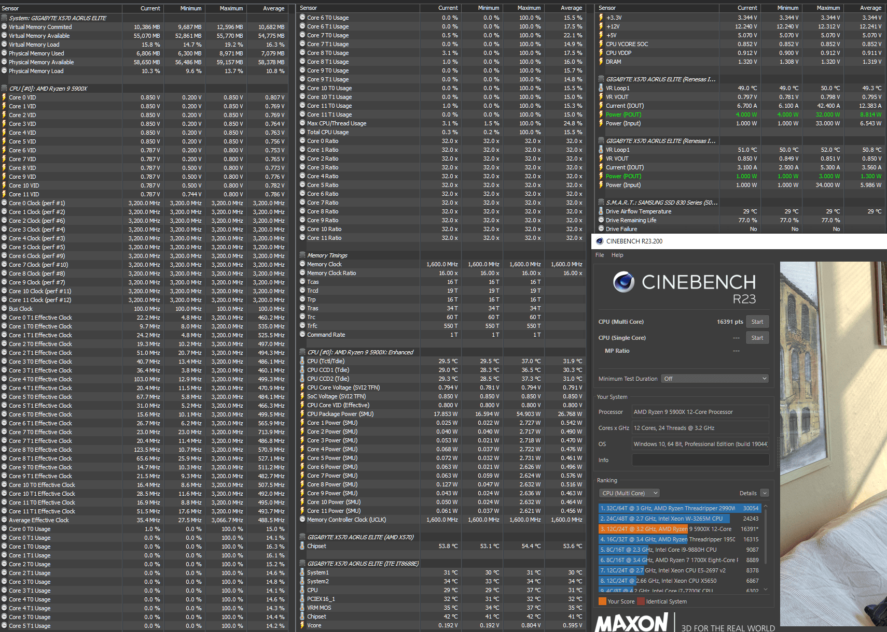
Task: Click the icon beside Drive Airflow Temperature
Action: click(x=601, y=211)
